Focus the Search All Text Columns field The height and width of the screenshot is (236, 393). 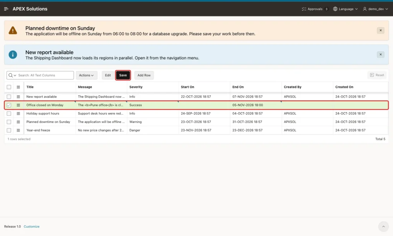45,75
